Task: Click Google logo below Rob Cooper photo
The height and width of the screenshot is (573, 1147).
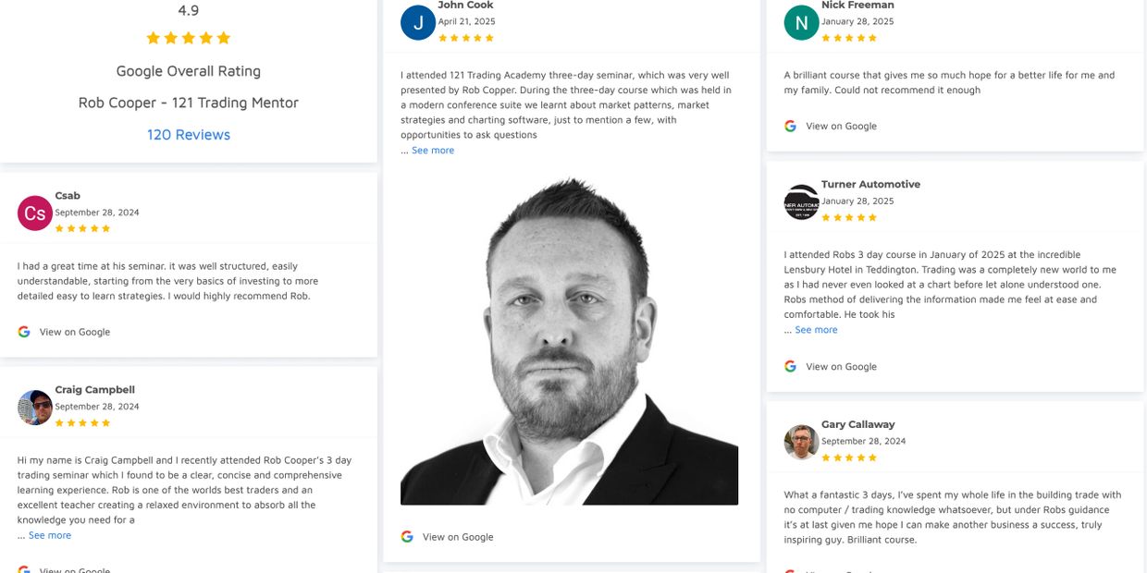Action: coord(407,537)
